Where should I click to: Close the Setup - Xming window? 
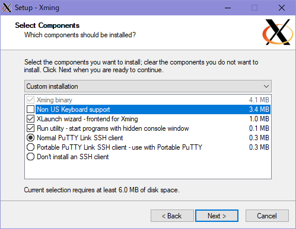[282, 8]
